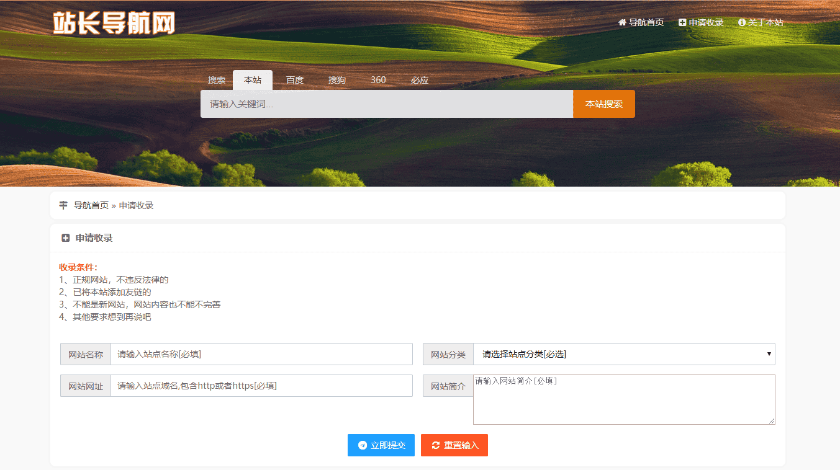Click the 站长导航网 site logo
This screenshot has height=470, width=840.
114,23
